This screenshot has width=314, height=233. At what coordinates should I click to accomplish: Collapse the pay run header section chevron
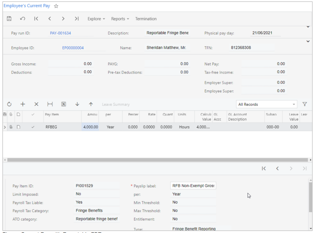(x=308, y=27)
